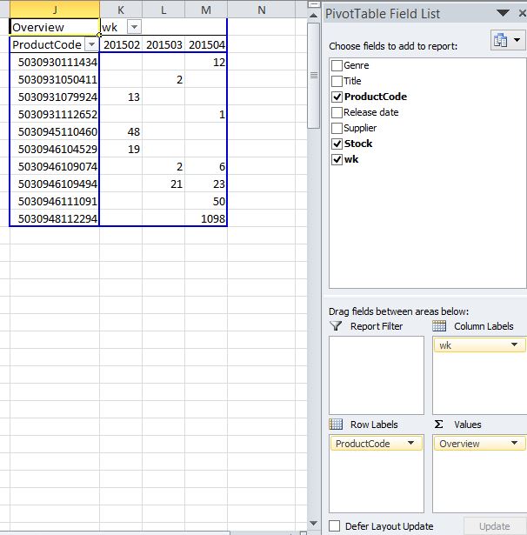The image size is (527, 535).
Task: Select column L header
Action: click(x=163, y=10)
